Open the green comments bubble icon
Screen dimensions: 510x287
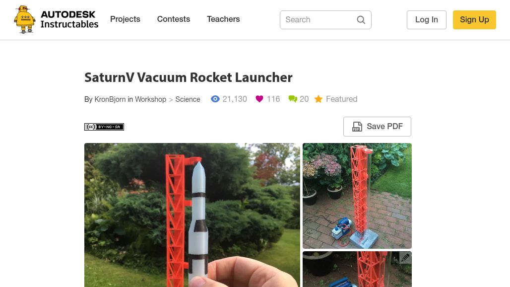coord(293,99)
